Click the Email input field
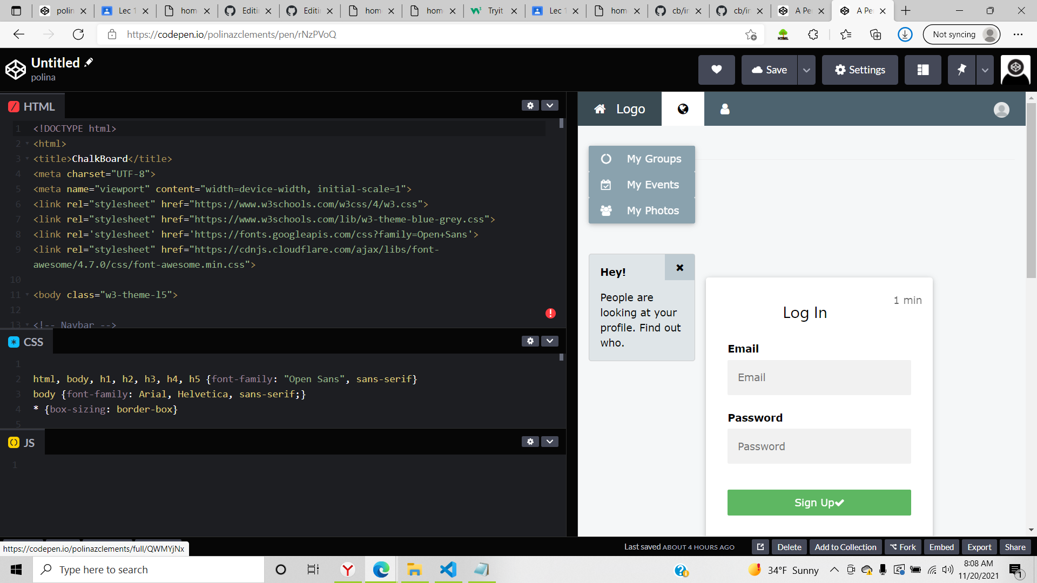 coord(818,377)
